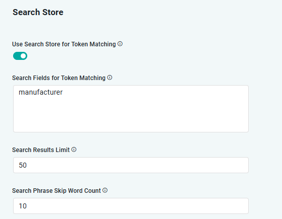Show the Search Results Limit info tooltip

(x=74, y=150)
